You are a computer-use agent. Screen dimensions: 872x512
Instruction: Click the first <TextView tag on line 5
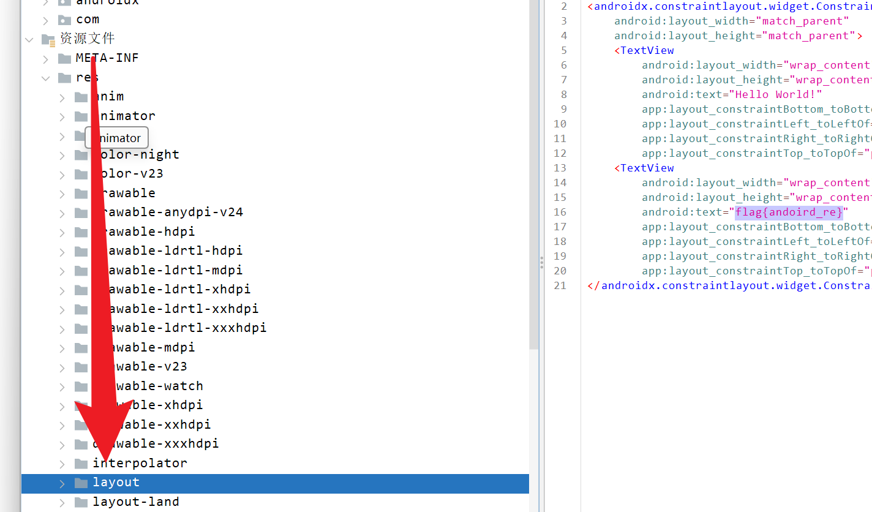click(644, 50)
